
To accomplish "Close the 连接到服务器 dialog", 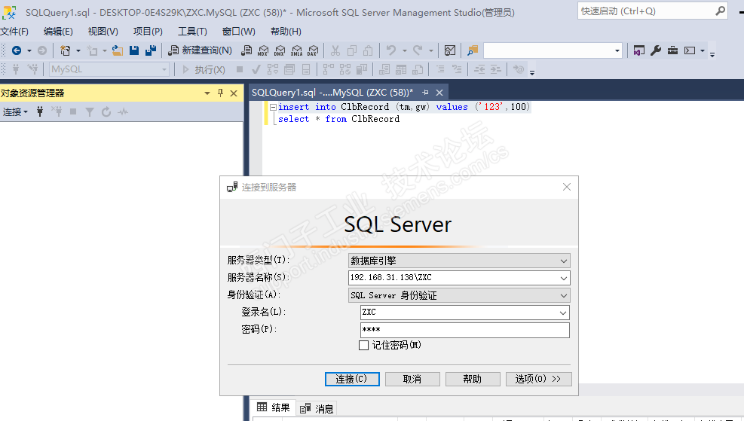I will click(567, 187).
